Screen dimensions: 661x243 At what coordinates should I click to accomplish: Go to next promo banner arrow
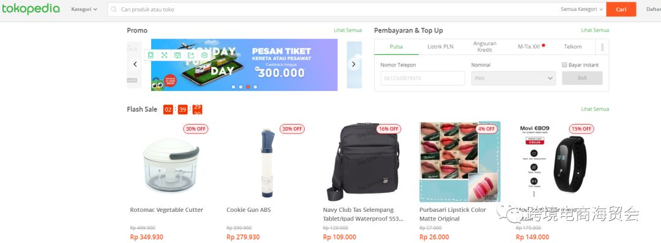pos(354,64)
